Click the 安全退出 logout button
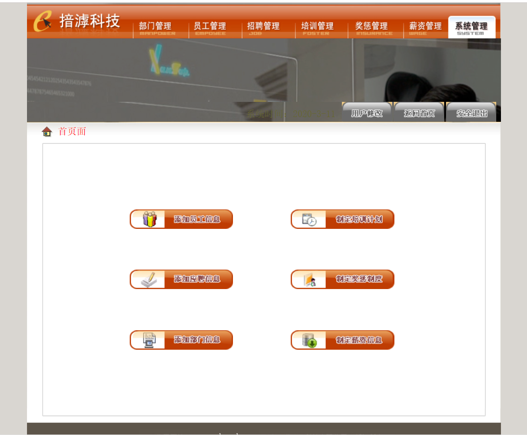Viewport: 527px width, 435px height. 472,113
